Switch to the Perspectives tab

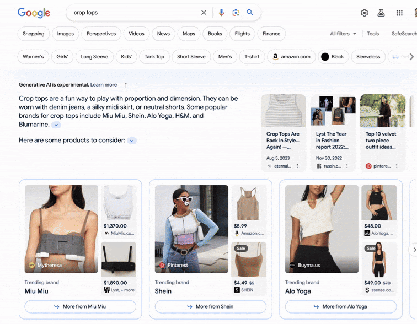(x=101, y=34)
